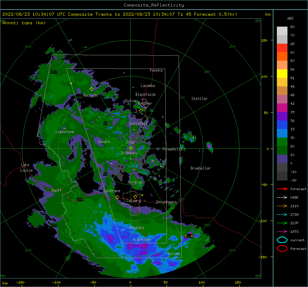Click the 'Annot: tops (km)' label
The image size is (308, 287).
(x=24, y=23)
